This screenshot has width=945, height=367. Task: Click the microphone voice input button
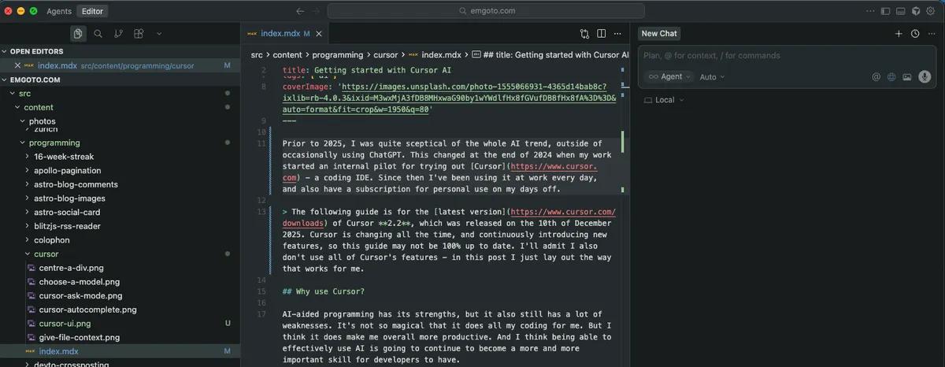(x=925, y=76)
